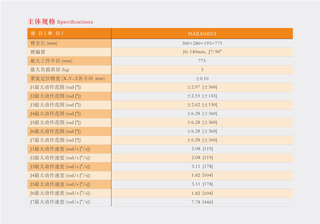Select the value '±2.62 [±150]'

[x=202, y=105]
